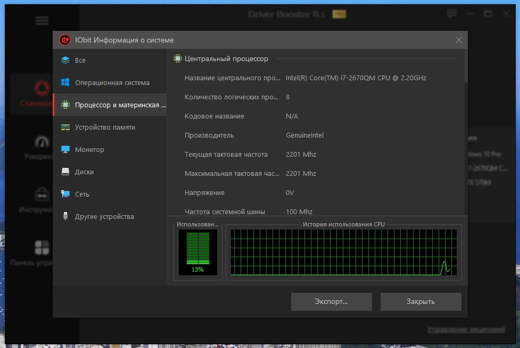This screenshot has width=520, height=348.
Task: Click Текущая тактовая частота label
Action: [226, 154]
